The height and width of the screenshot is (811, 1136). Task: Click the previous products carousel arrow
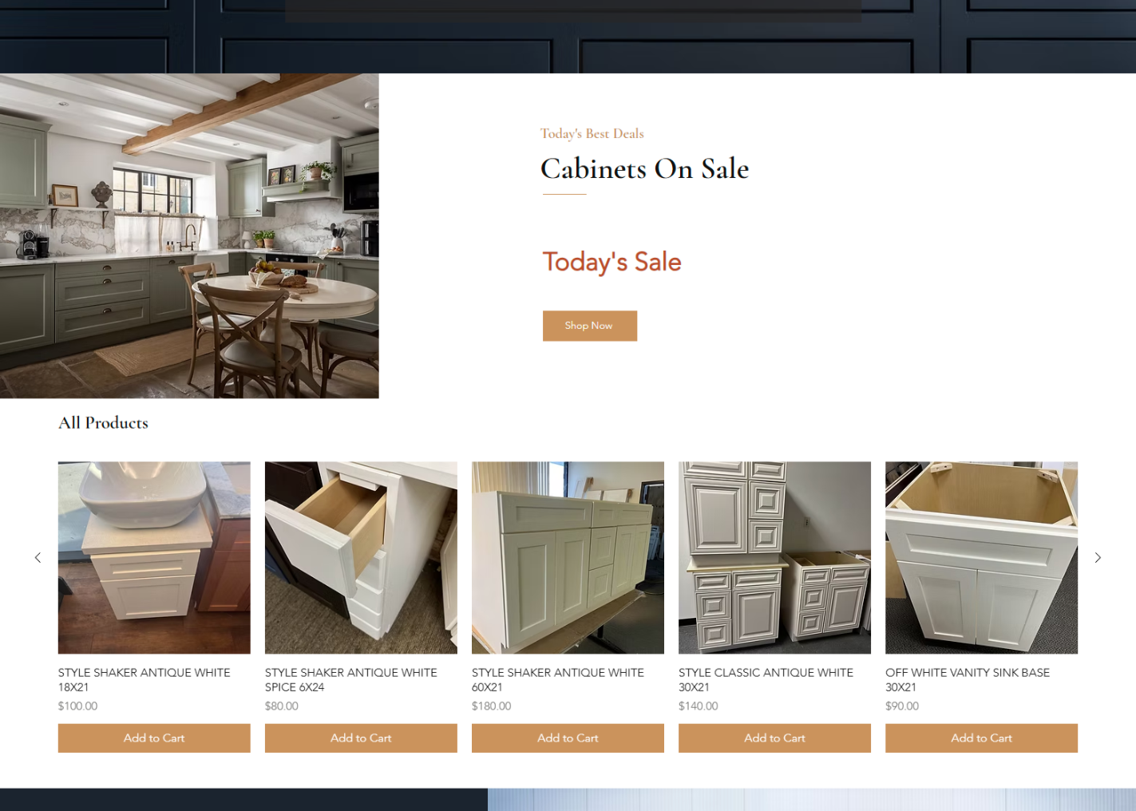pyautogui.click(x=38, y=558)
